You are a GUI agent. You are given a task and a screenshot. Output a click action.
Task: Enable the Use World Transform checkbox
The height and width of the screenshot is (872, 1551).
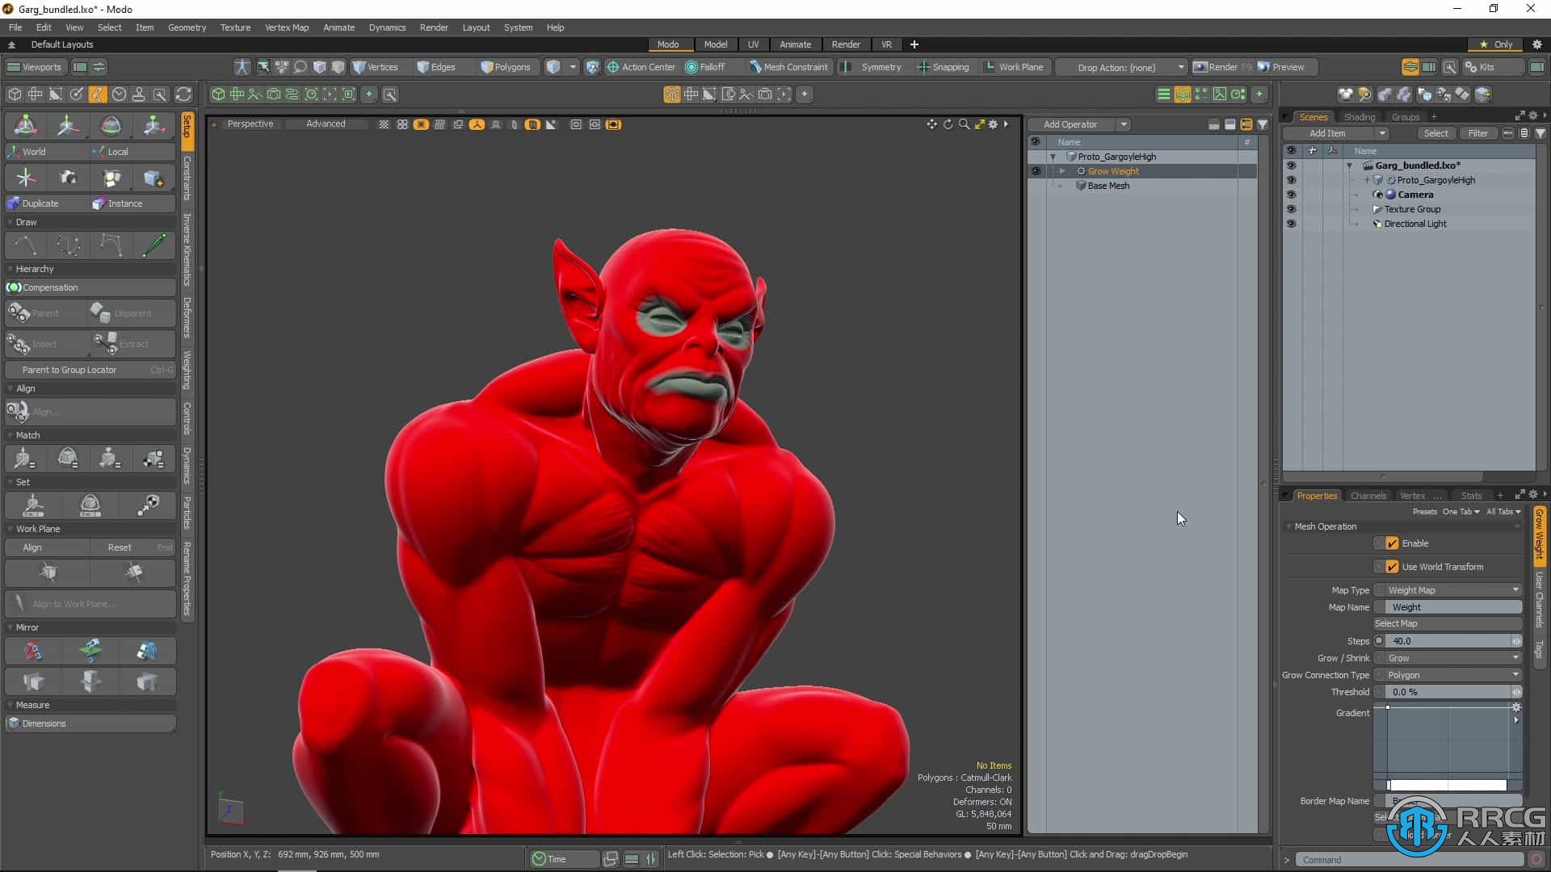click(x=1393, y=567)
